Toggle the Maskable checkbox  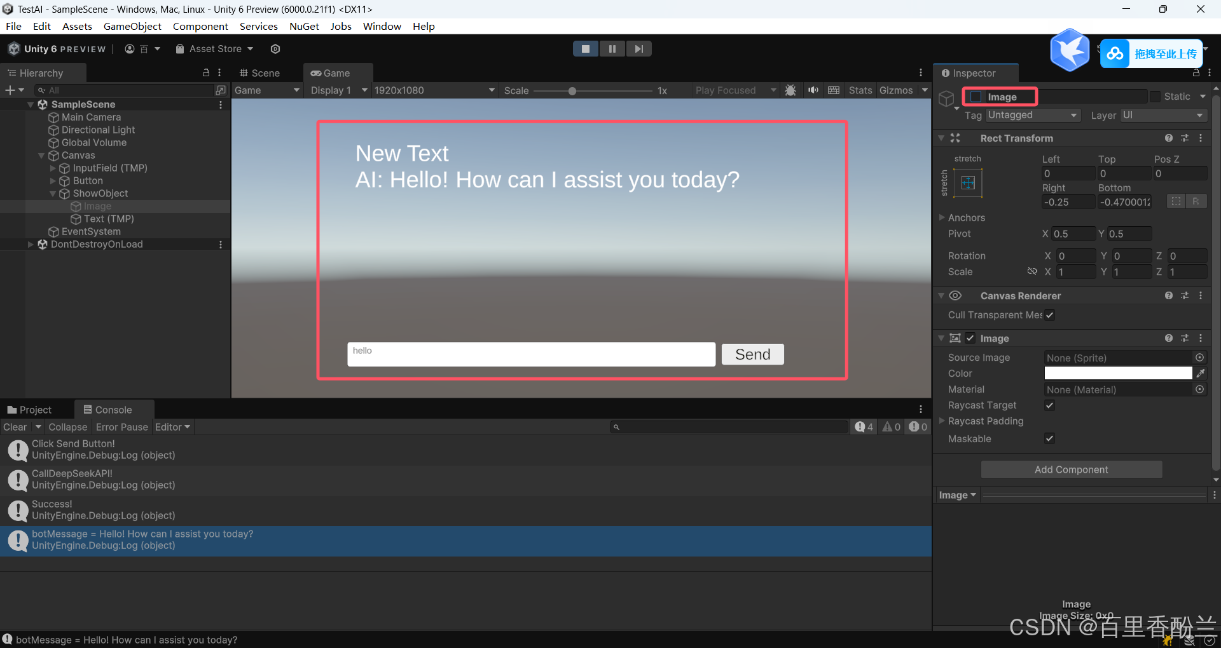[x=1049, y=438]
